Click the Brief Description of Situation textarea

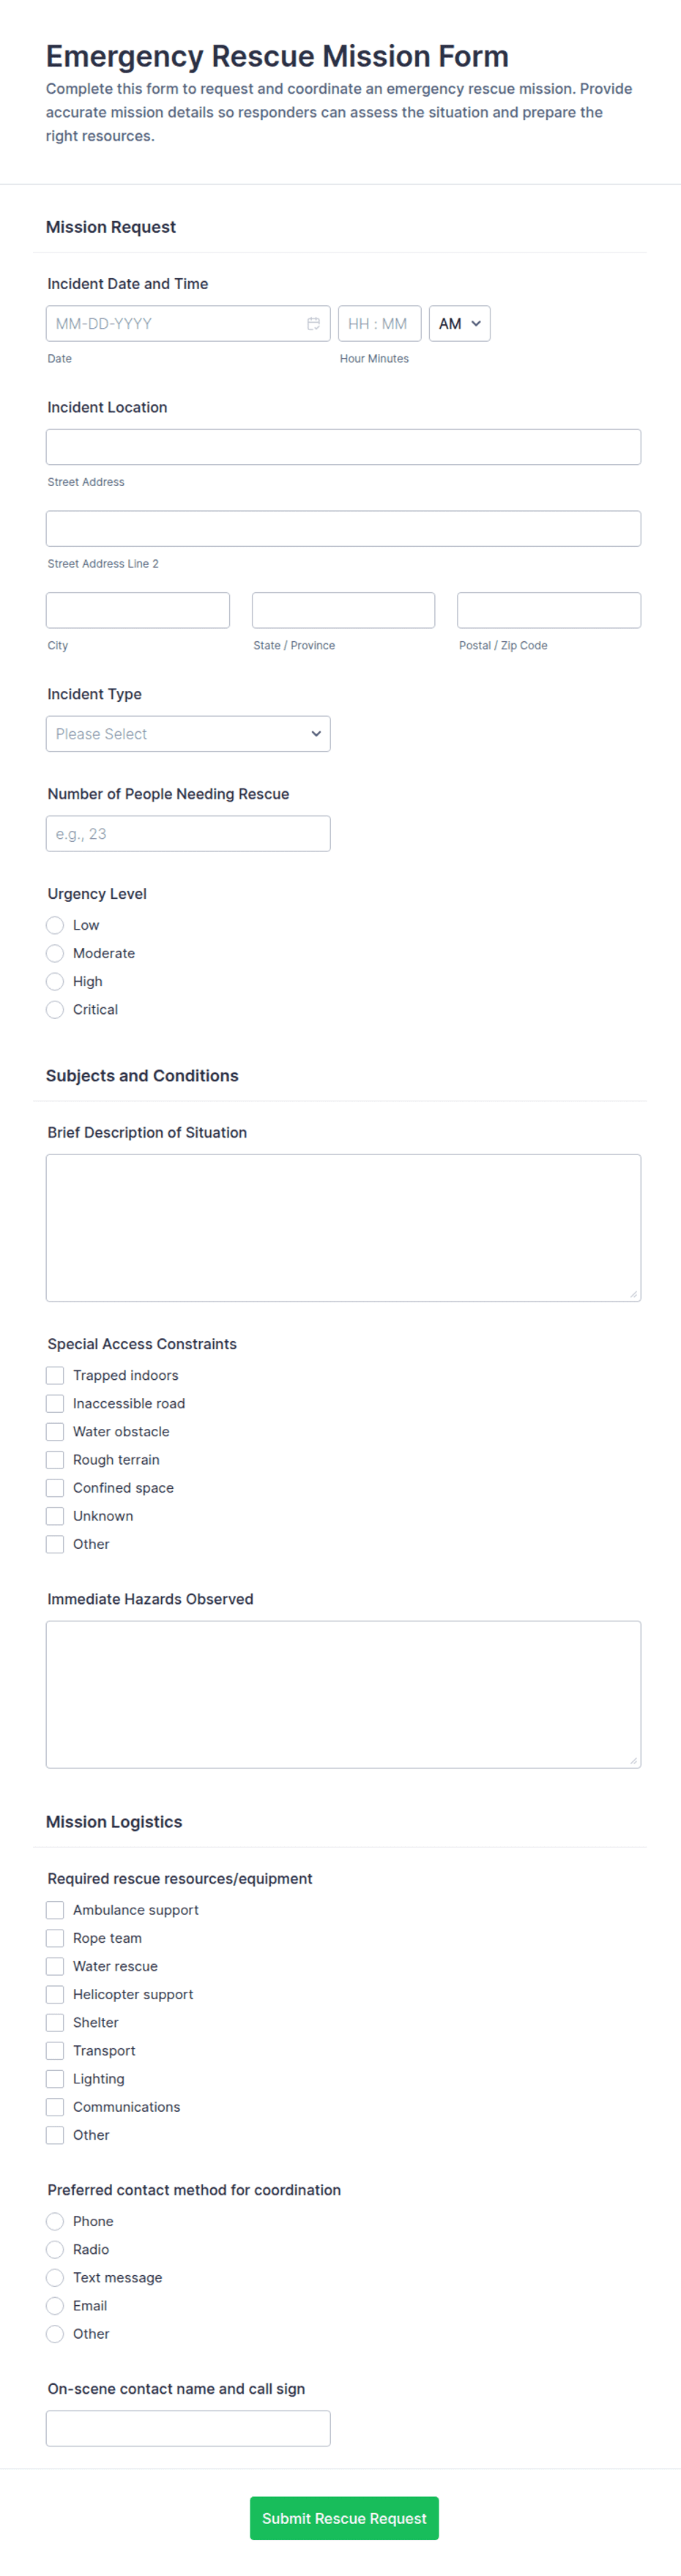point(343,1228)
